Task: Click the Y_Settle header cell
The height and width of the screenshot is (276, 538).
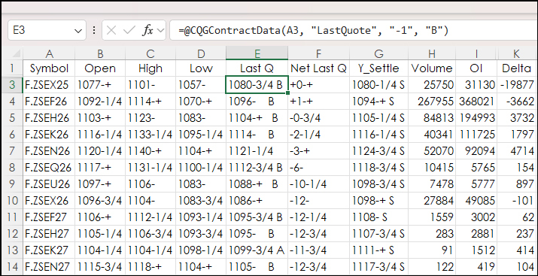Action: (x=378, y=68)
